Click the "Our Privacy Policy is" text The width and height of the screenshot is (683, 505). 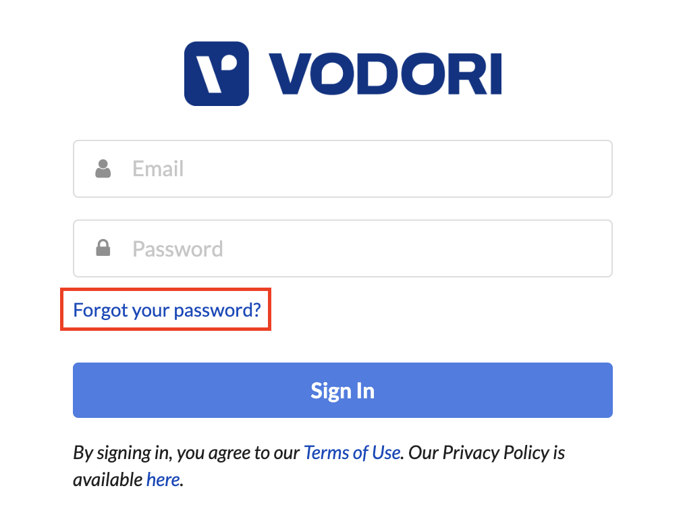click(x=486, y=452)
